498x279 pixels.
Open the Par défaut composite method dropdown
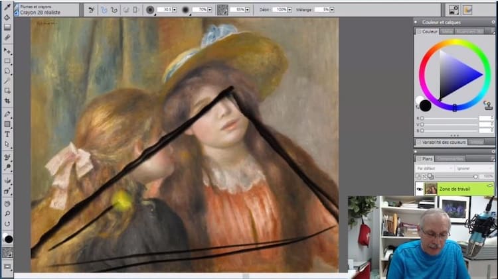[434, 168]
